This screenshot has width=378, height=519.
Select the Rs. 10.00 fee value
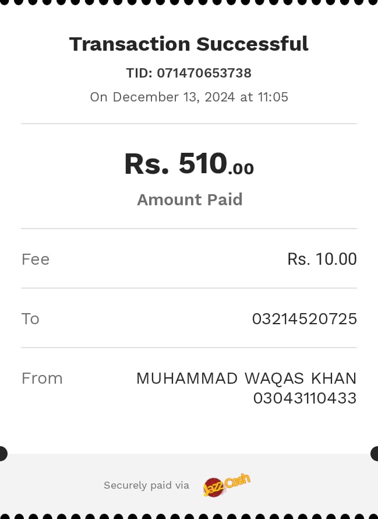pos(322,259)
